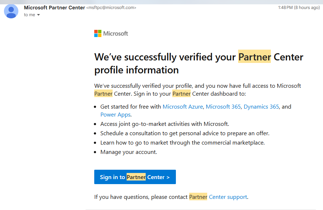
Task: Click the sender profile avatar icon
Action: pyautogui.click(x=11, y=11)
